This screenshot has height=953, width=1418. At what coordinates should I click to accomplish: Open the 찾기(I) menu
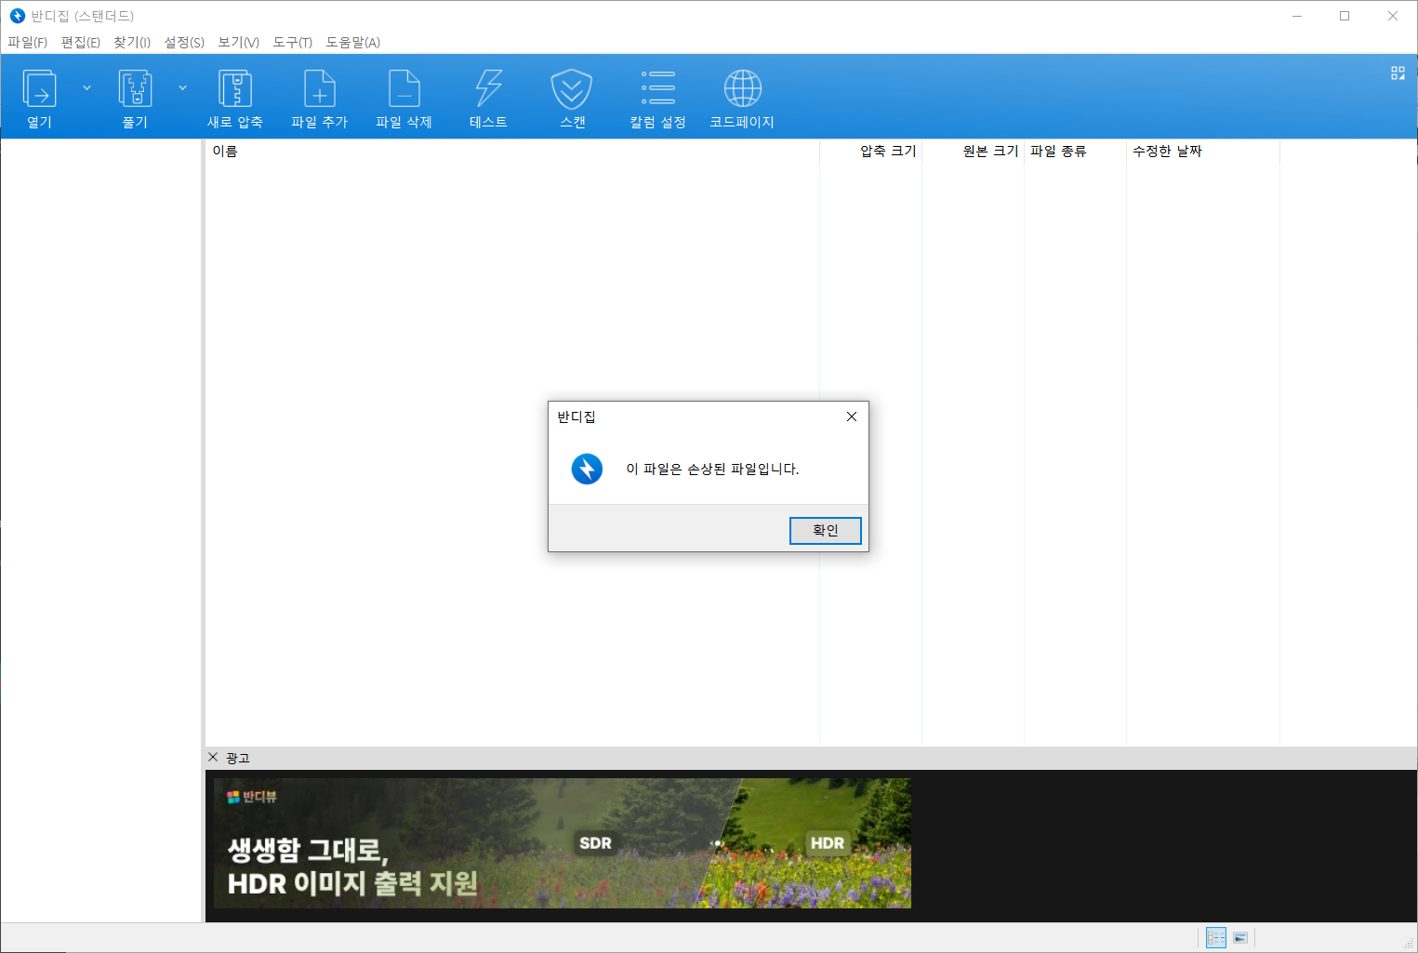[x=132, y=42]
